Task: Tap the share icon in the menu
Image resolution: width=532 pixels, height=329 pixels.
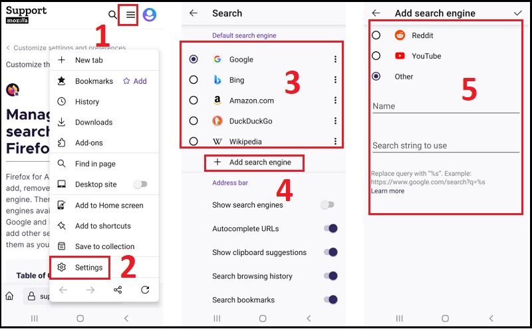Action: pos(118,290)
